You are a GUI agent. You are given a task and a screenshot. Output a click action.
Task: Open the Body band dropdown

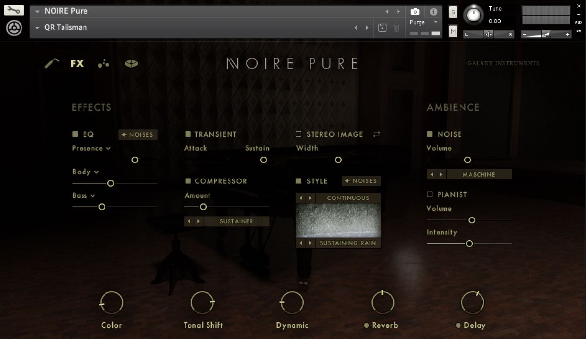(85, 172)
